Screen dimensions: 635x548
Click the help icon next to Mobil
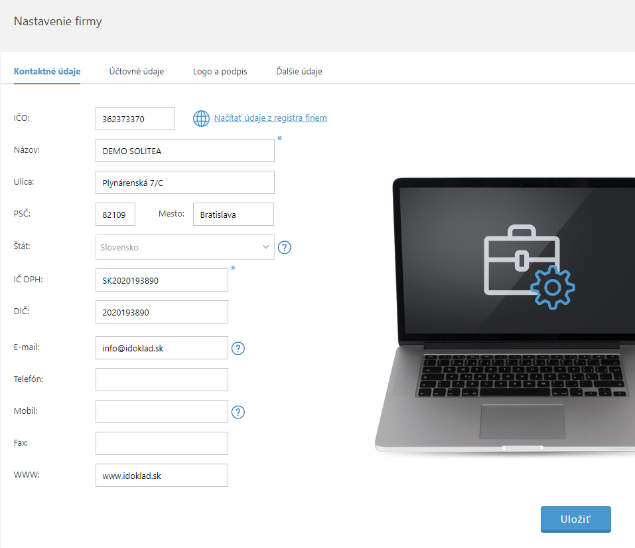[x=238, y=412]
